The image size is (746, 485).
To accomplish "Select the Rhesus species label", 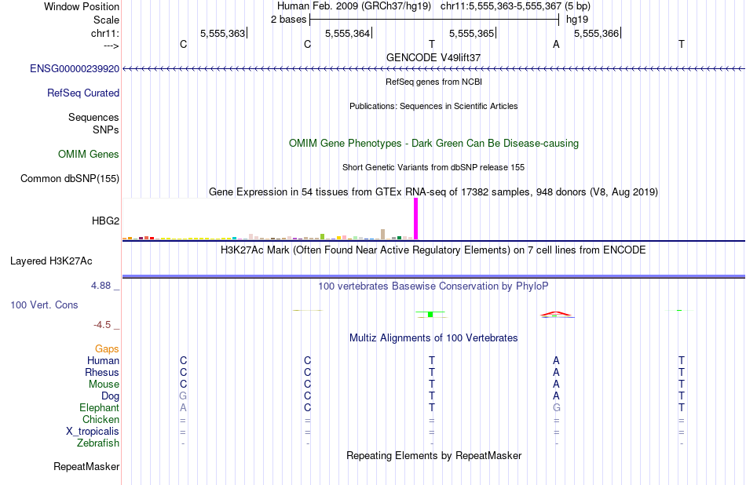I will [x=102, y=372].
